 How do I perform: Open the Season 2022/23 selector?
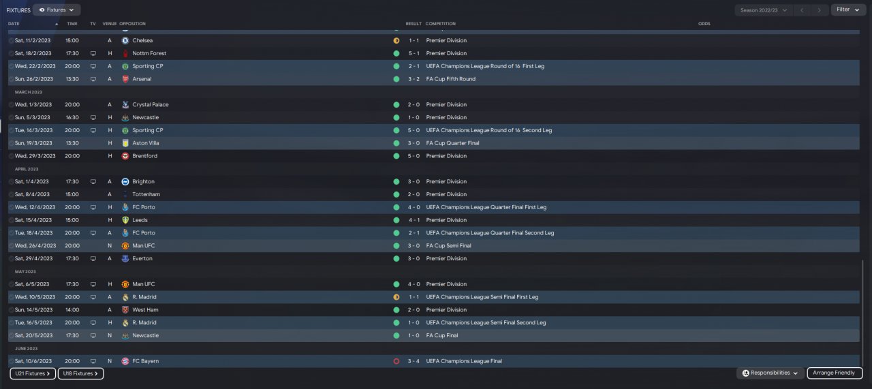tap(764, 10)
